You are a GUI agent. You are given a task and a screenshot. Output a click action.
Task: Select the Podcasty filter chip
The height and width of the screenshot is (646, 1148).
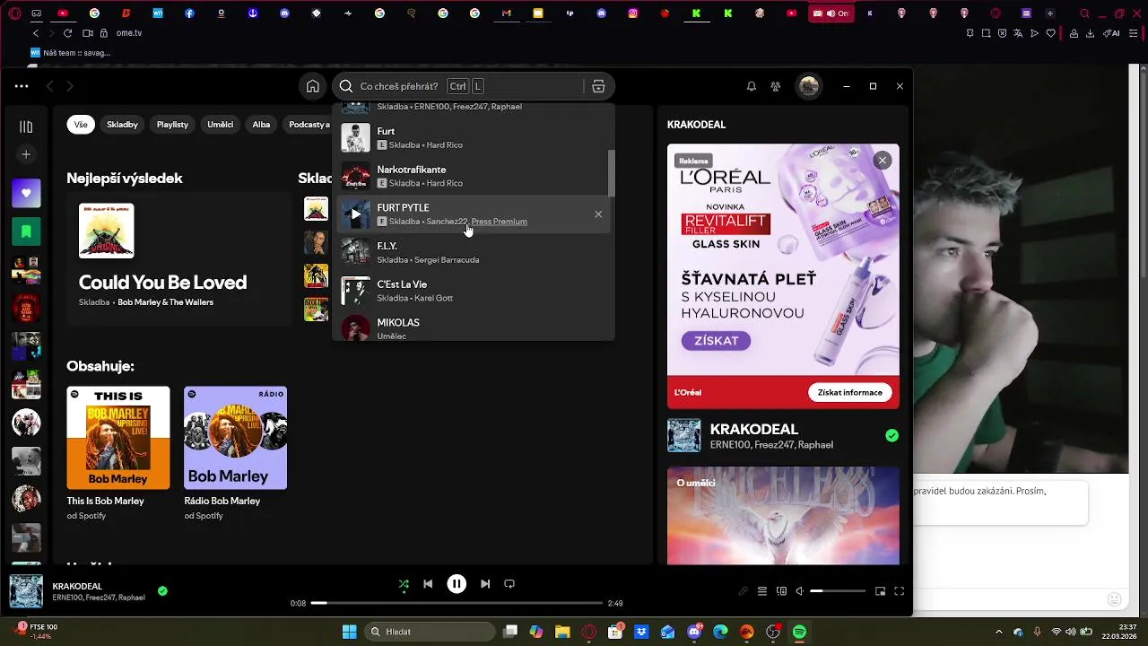pyautogui.click(x=309, y=125)
